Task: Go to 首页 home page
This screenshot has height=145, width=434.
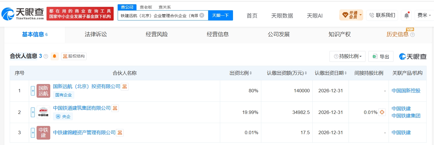Action: point(252,16)
